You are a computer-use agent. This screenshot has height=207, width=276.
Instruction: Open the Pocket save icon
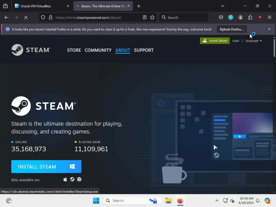pos(221,18)
